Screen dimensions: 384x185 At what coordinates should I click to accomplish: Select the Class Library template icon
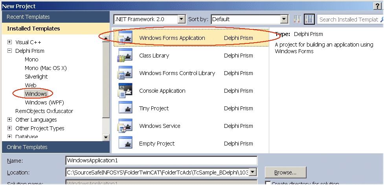[x=125, y=56]
